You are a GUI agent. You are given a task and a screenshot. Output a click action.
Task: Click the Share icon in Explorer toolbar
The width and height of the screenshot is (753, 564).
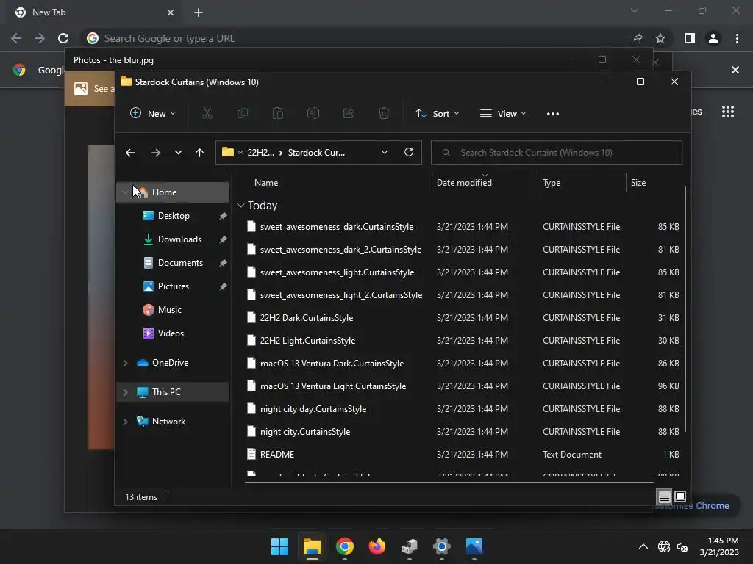pyautogui.click(x=349, y=113)
